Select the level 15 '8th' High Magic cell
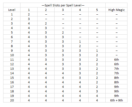This screenshot has height=107, width=132. 117,78
